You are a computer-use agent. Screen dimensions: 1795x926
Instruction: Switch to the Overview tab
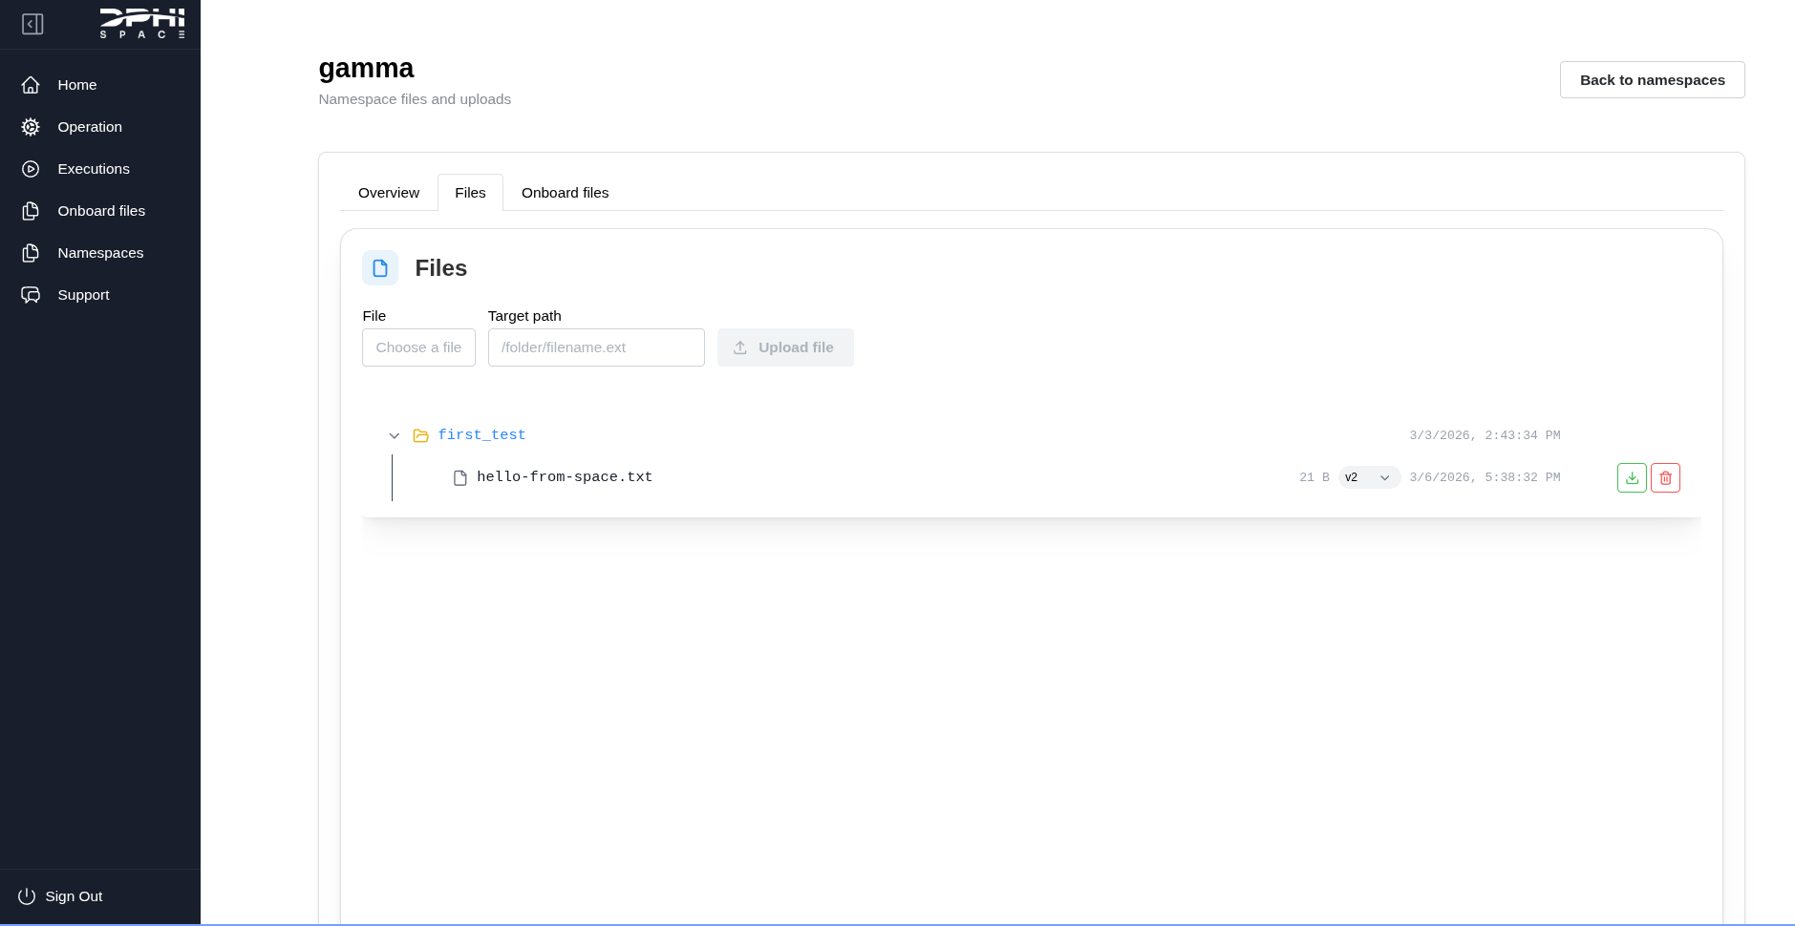click(x=389, y=193)
